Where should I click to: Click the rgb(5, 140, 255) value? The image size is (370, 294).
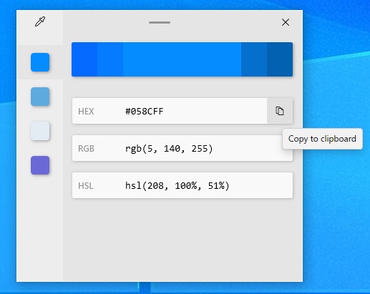coord(169,149)
